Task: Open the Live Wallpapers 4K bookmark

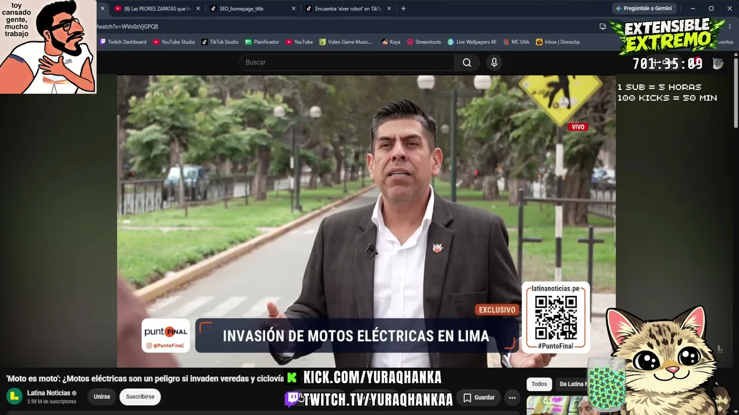Action: pos(472,42)
